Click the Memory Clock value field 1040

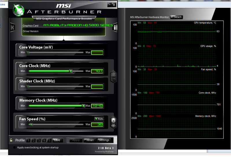[97, 106]
